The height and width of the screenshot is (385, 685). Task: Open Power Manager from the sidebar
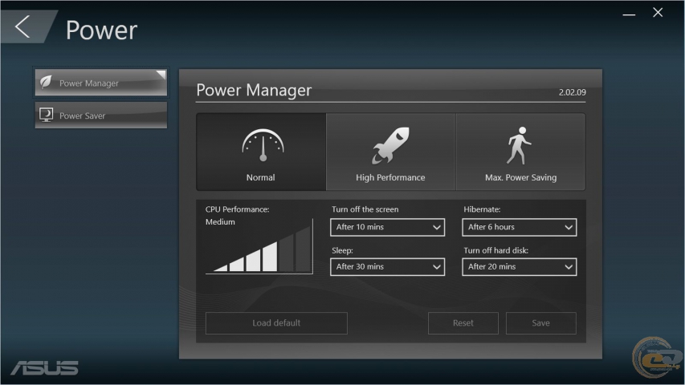click(101, 82)
